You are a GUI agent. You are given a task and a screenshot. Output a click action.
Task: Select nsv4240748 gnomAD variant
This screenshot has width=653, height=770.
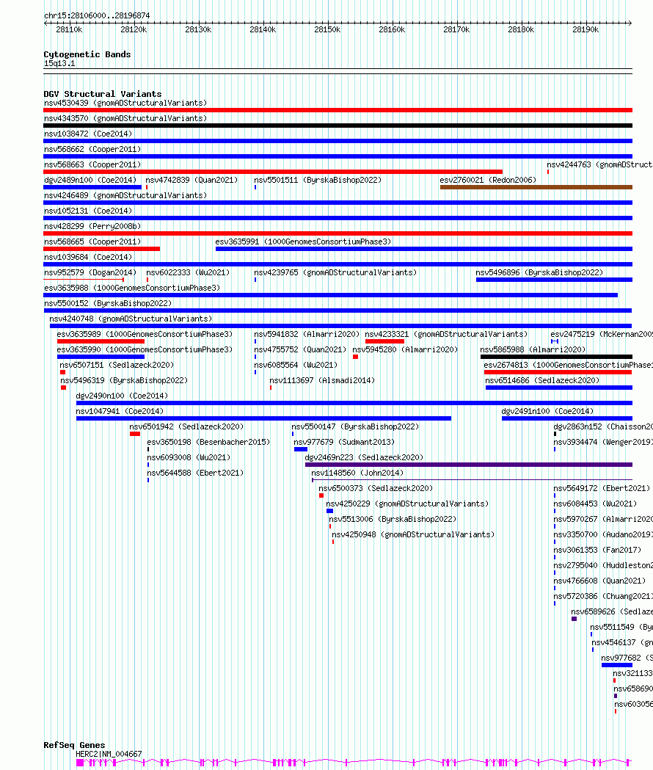pos(131,319)
